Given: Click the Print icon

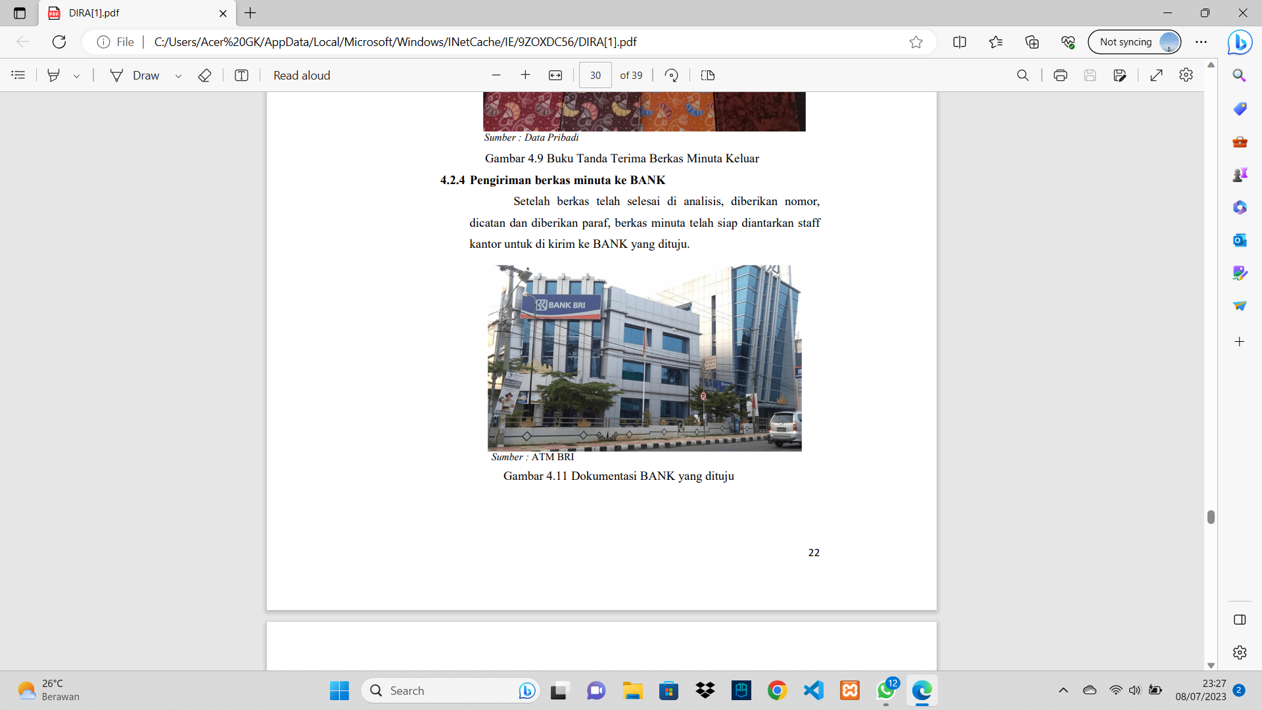Looking at the screenshot, I should (1060, 75).
